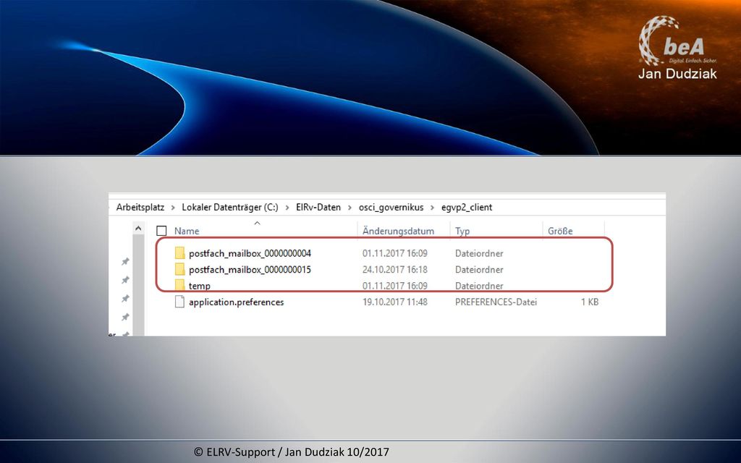Click the 1 KB size cell
The width and height of the screenshot is (741, 463).
click(x=590, y=302)
